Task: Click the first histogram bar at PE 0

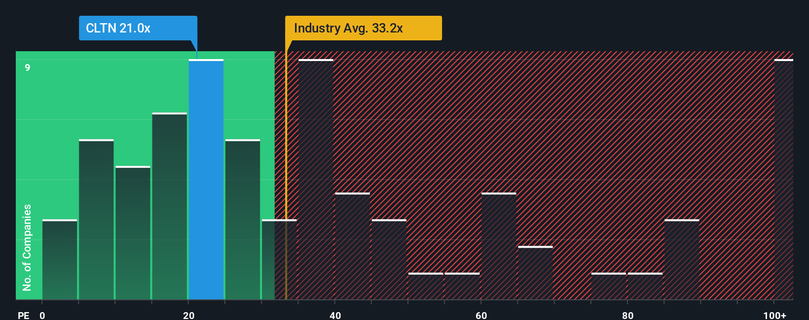Action: pyautogui.click(x=60, y=259)
